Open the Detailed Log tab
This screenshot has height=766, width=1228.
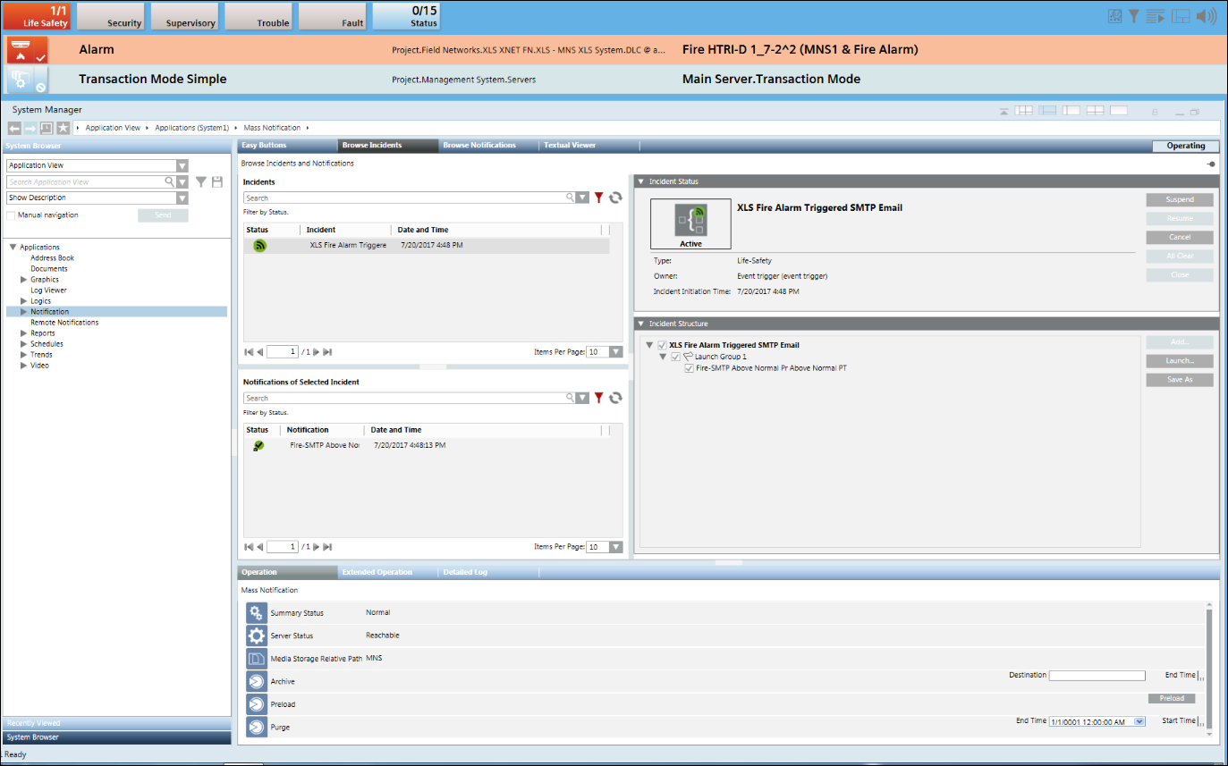point(463,572)
